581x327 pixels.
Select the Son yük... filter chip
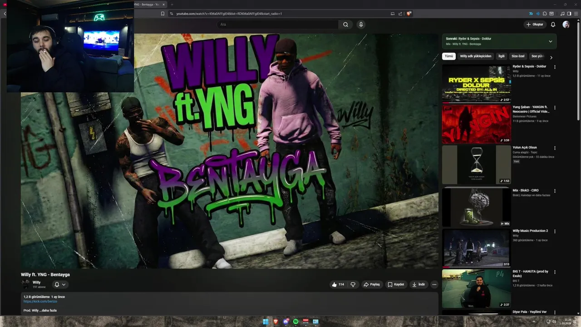(x=537, y=56)
